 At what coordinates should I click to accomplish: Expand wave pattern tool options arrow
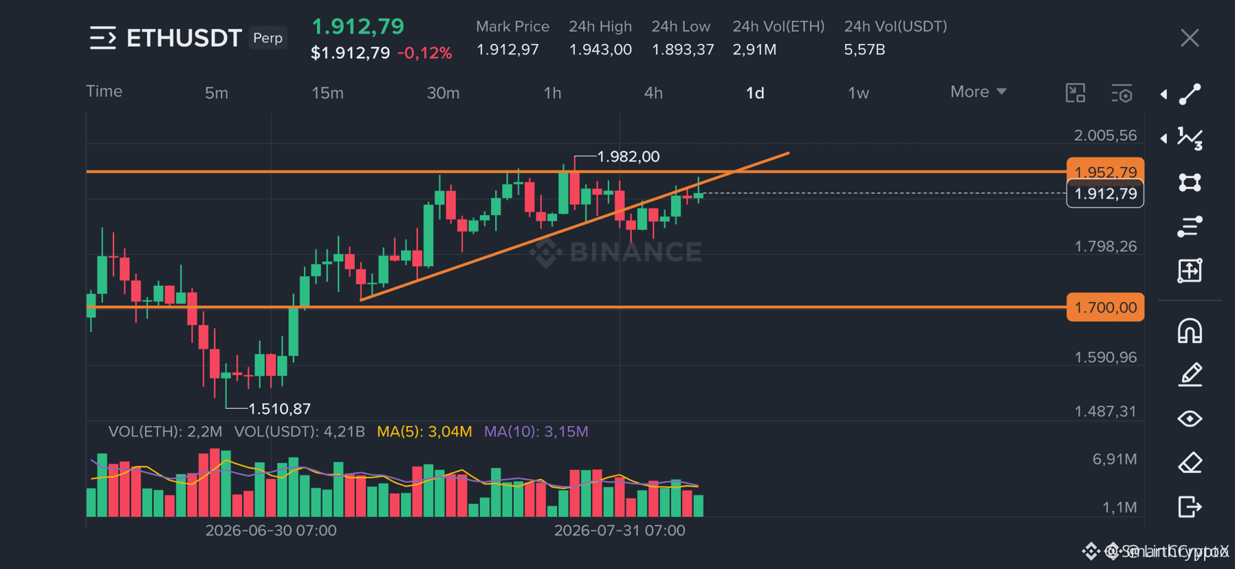[x=1163, y=138]
